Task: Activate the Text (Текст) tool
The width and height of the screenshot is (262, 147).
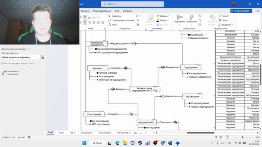Action: (113, 24)
